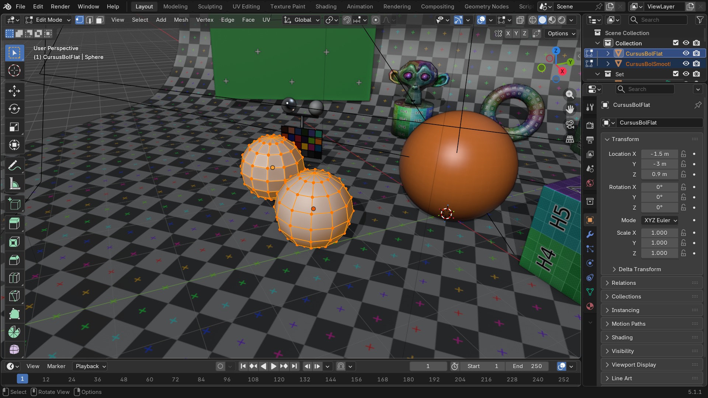Click the Options button in viewport header

[x=561, y=34]
